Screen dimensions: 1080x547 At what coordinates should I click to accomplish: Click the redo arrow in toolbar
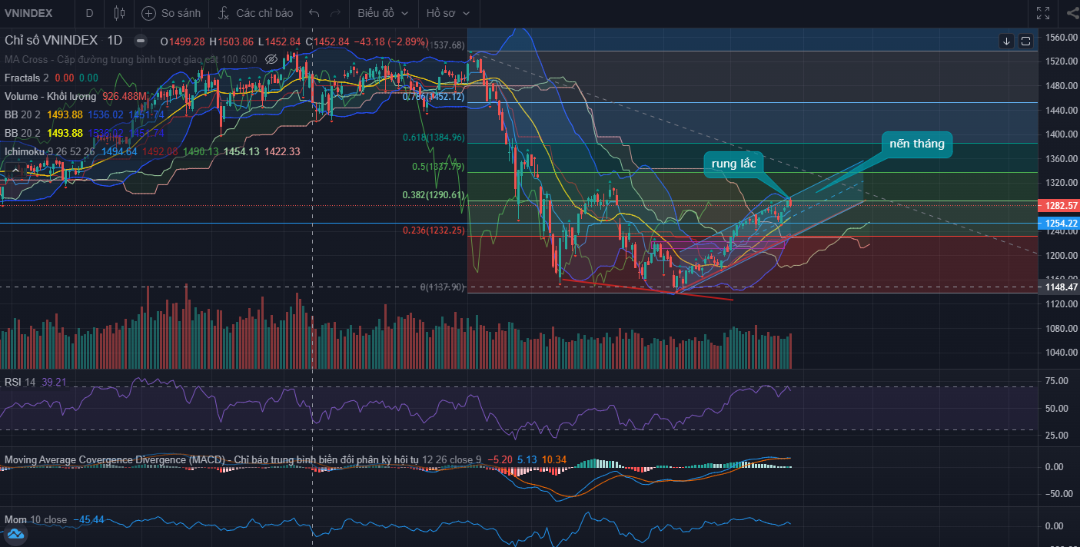coord(335,13)
